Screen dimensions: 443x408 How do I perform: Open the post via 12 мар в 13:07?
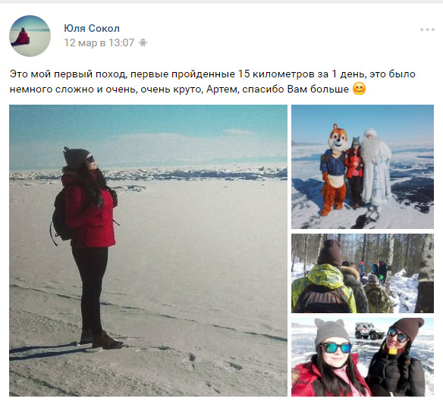(99, 42)
